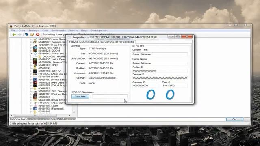
Task: Click the Calculate CRC-32 button
Action: click(x=80, y=97)
